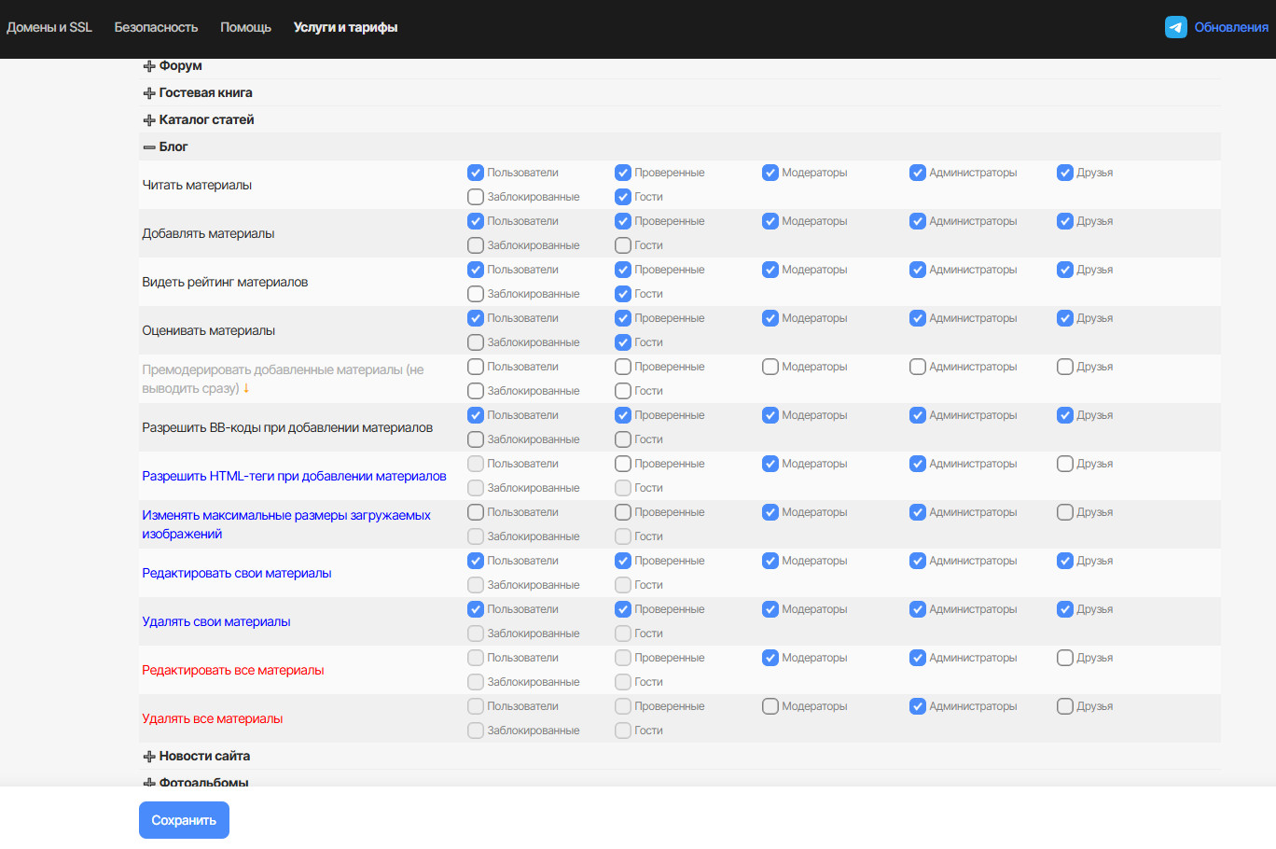Click the Telegram updates icon

point(1175,27)
